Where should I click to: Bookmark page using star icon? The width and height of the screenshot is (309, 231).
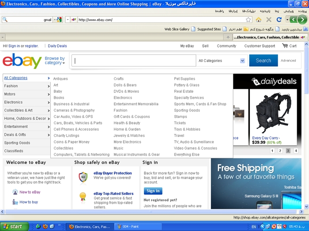click(x=248, y=20)
